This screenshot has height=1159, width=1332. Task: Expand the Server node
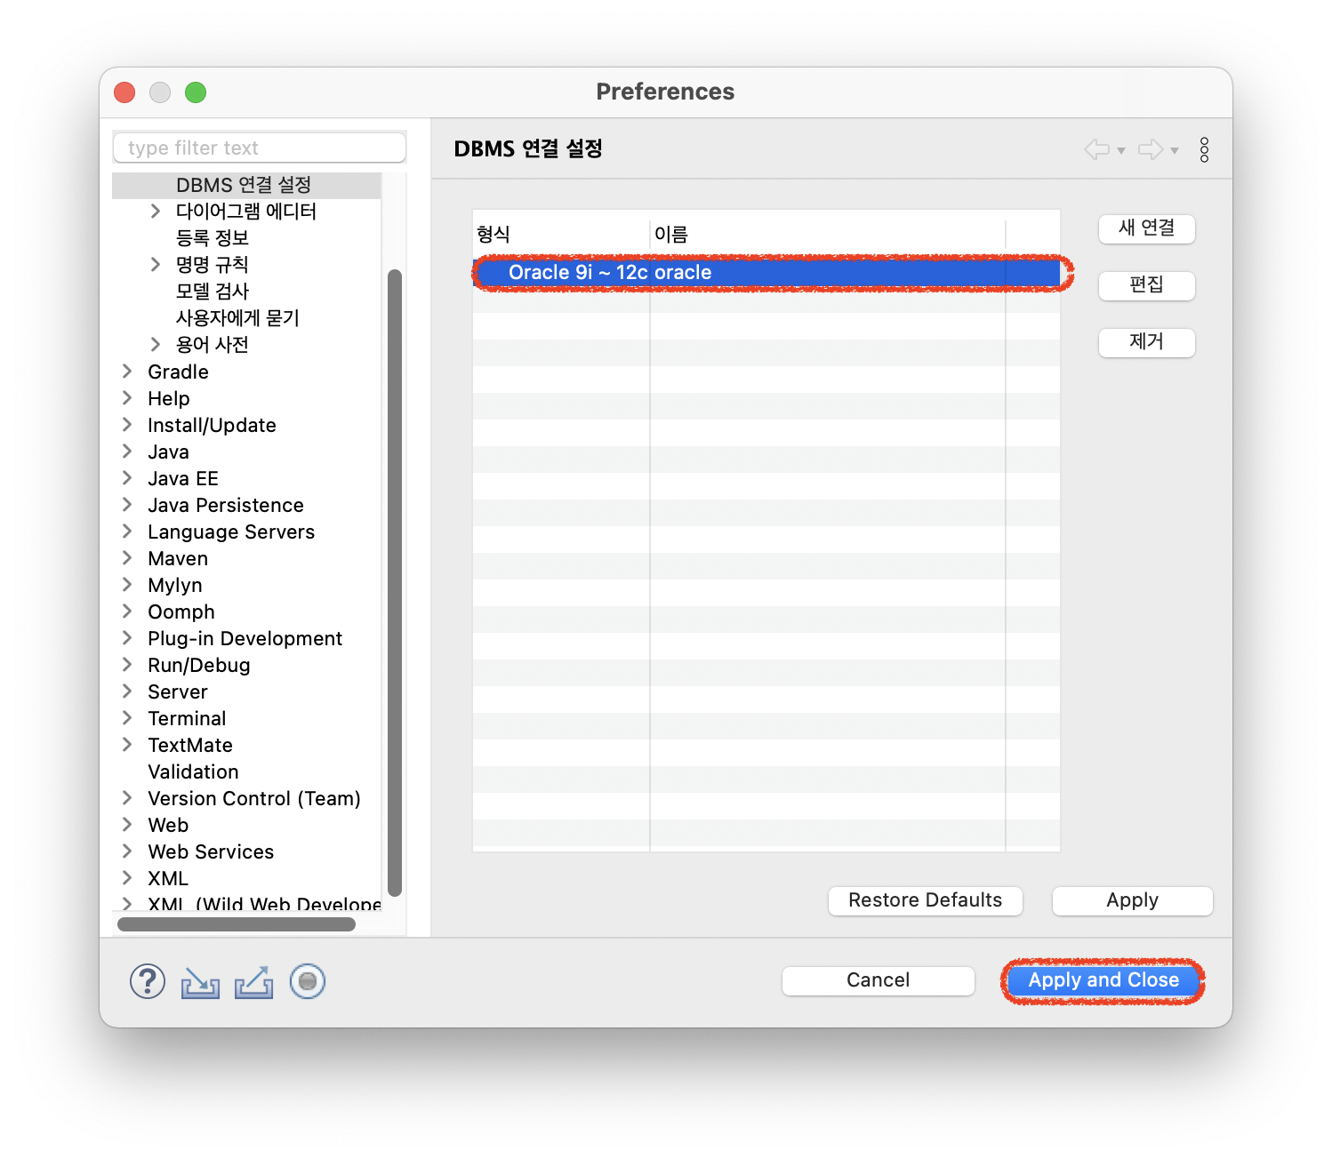(127, 691)
